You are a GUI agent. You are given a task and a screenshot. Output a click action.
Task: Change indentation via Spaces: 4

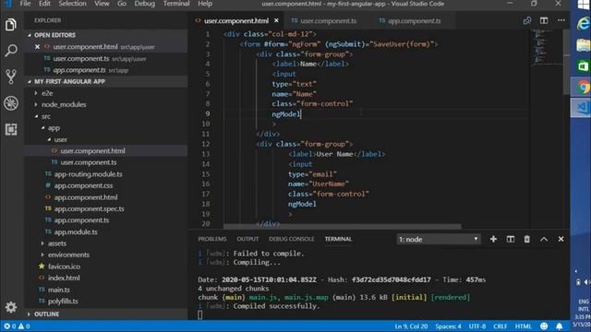click(x=448, y=326)
